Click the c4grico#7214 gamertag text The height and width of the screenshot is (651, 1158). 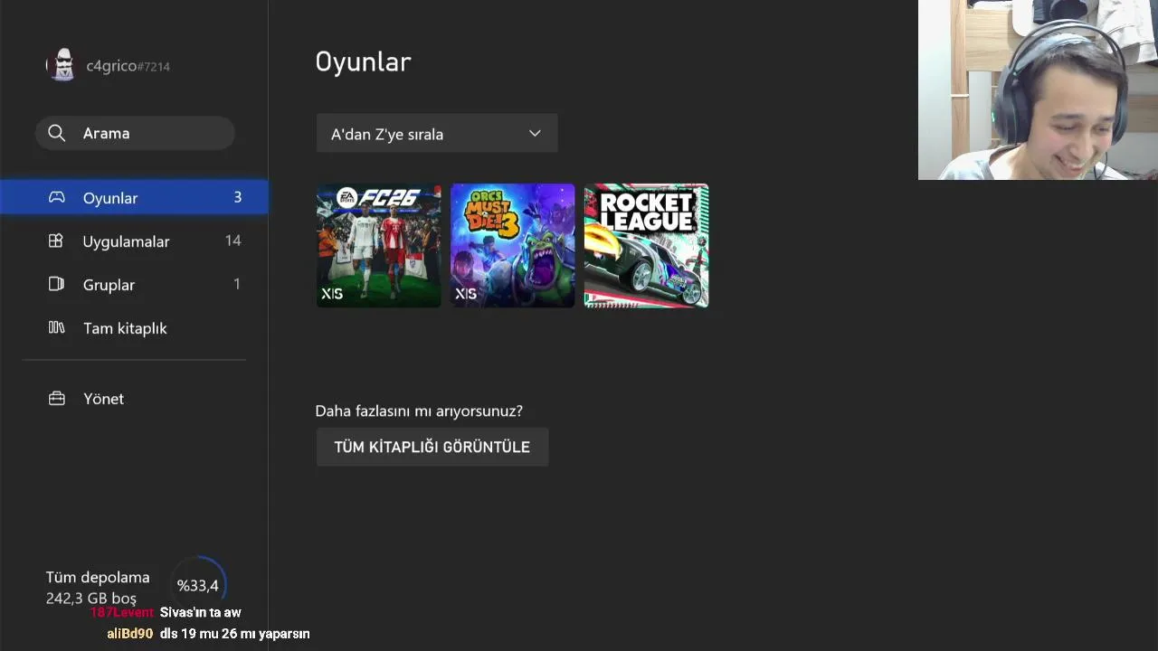click(x=128, y=66)
